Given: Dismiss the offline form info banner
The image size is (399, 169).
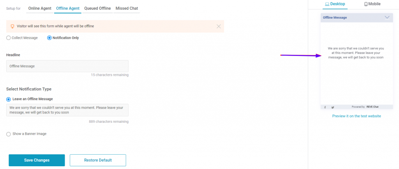Looking at the screenshot, I should 218,26.
